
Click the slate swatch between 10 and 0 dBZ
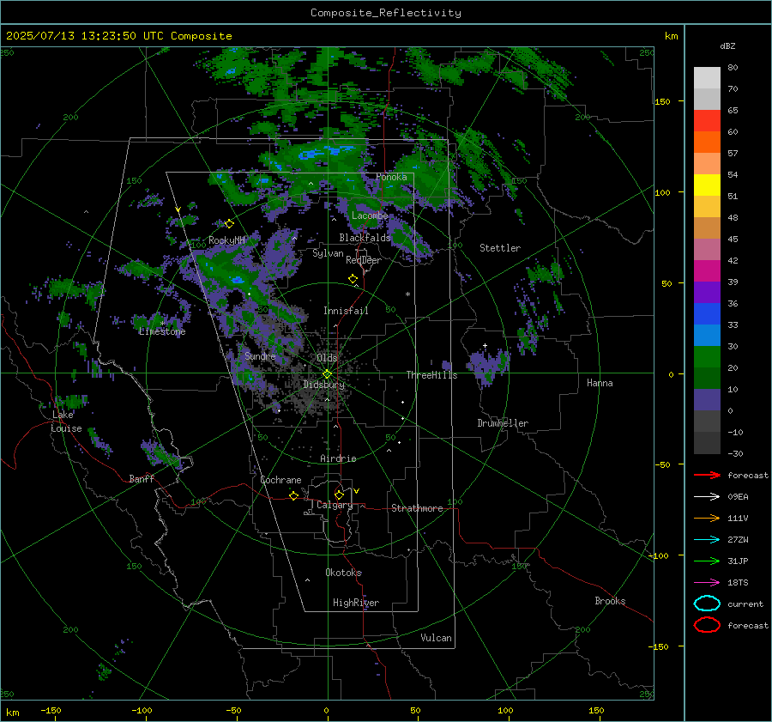point(707,400)
